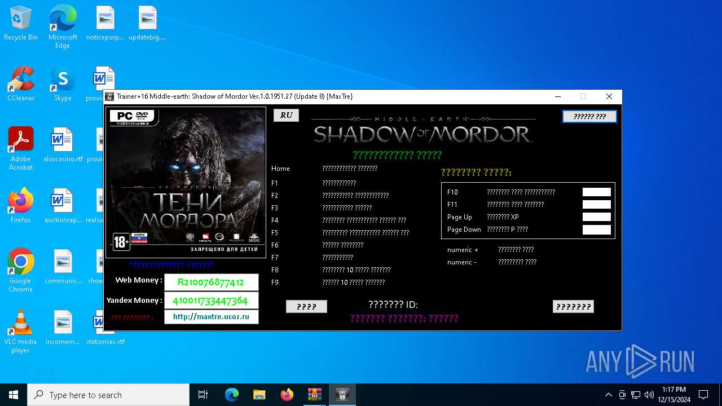
Task: Open the clock showing 1:17 PM
Action: pos(674,395)
